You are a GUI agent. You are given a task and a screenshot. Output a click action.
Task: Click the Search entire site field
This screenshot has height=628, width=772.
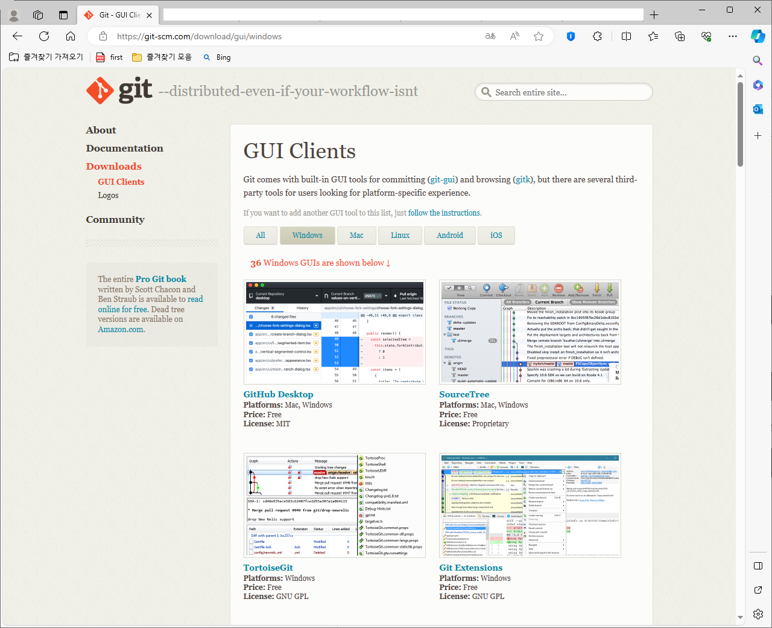(x=564, y=92)
